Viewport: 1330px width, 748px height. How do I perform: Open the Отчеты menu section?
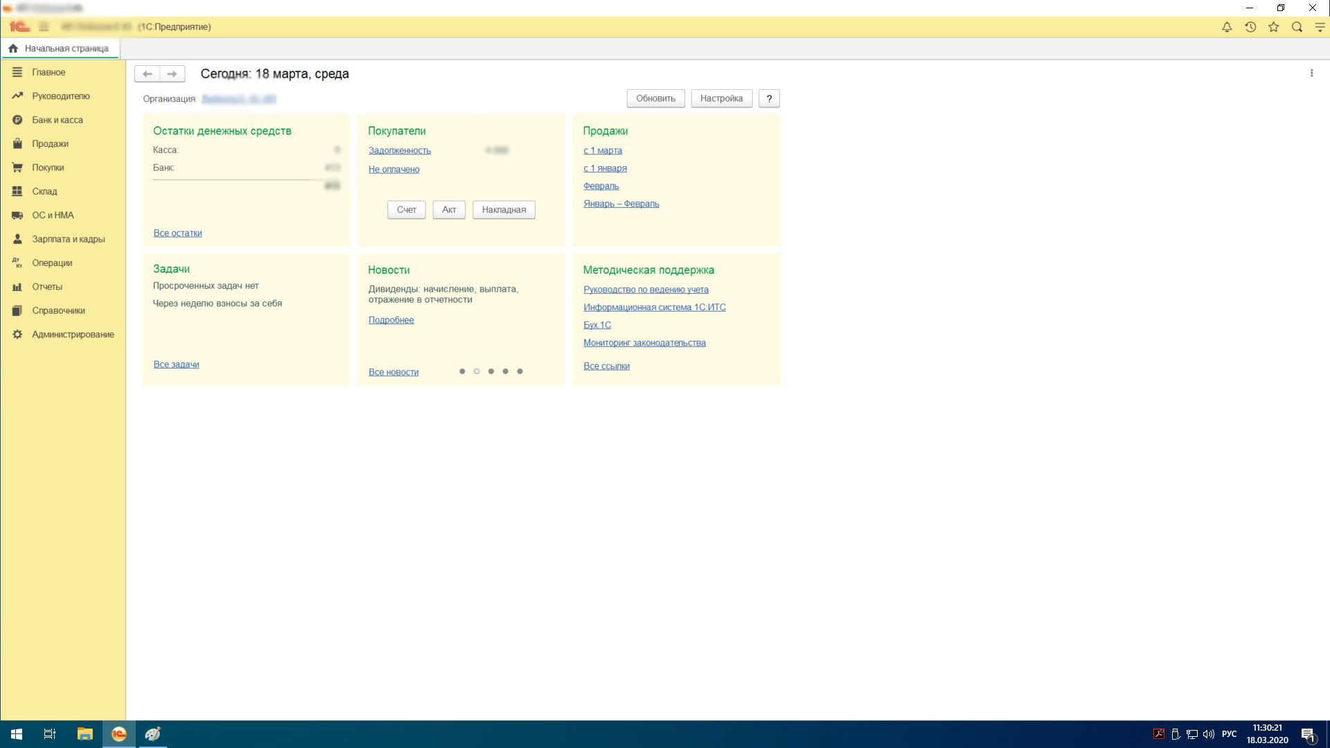46,287
